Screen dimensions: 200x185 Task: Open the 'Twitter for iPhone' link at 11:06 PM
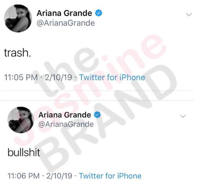tap(110, 176)
